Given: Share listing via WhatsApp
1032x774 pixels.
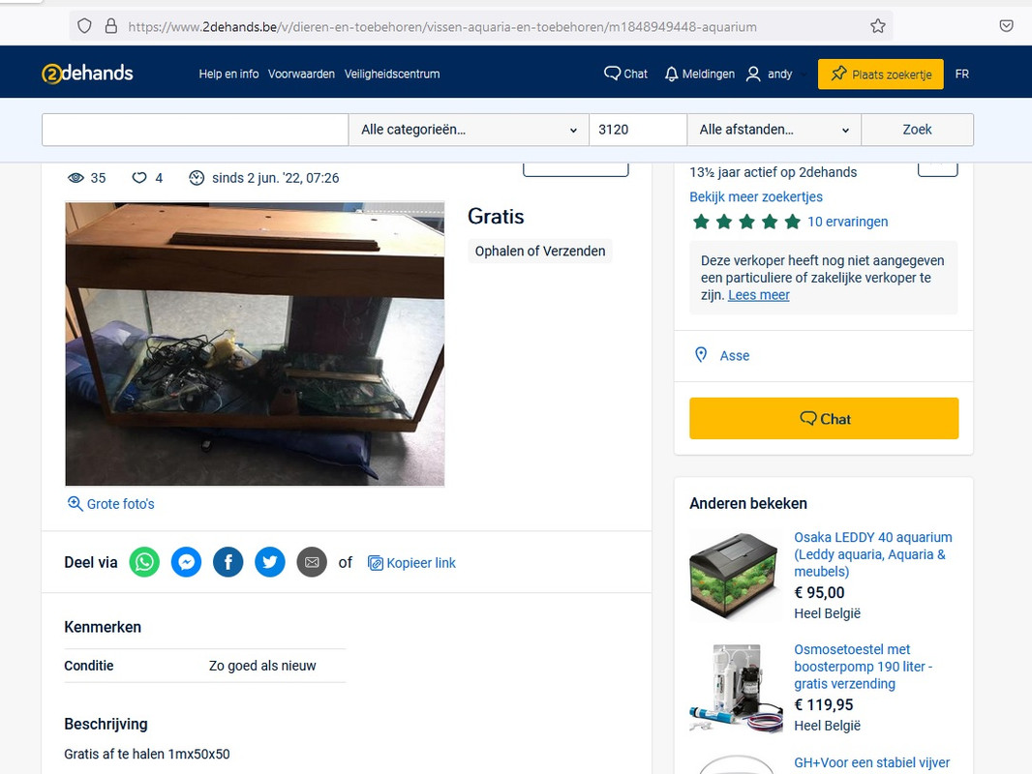Looking at the screenshot, I should pyautogui.click(x=144, y=562).
